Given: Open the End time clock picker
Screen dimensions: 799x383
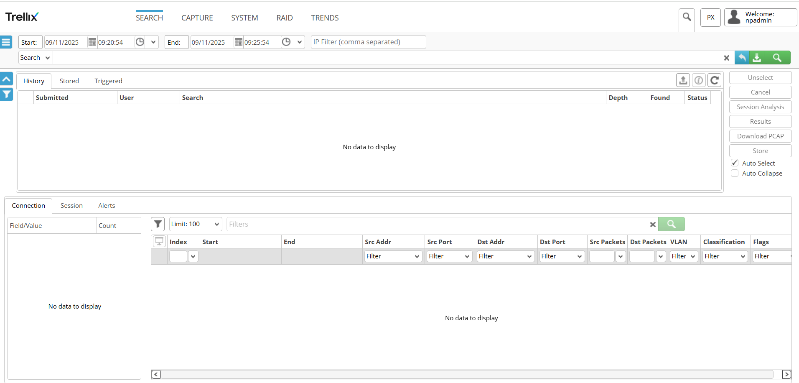Looking at the screenshot, I should (x=286, y=42).
